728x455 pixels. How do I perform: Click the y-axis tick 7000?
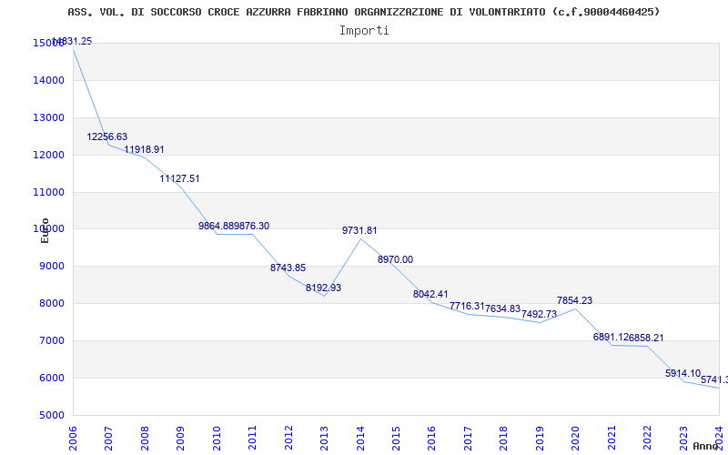[x=52, y=340]
